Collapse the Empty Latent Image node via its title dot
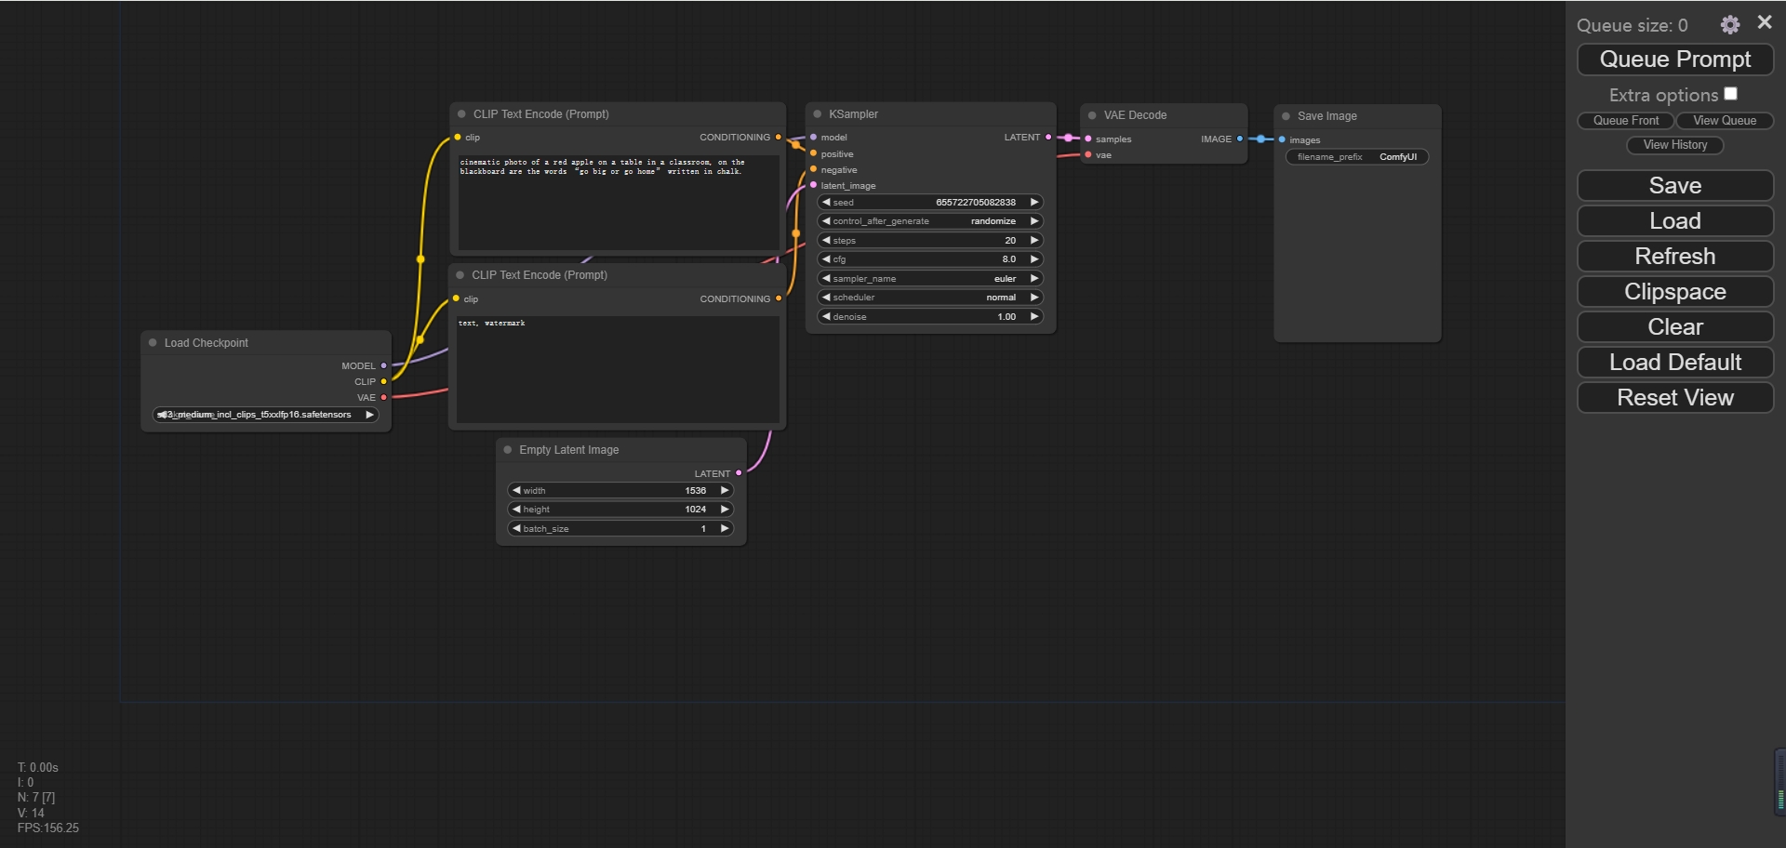Image resolution: width=1786 pixels, height=848 pixels. click(x=508, y=450)
